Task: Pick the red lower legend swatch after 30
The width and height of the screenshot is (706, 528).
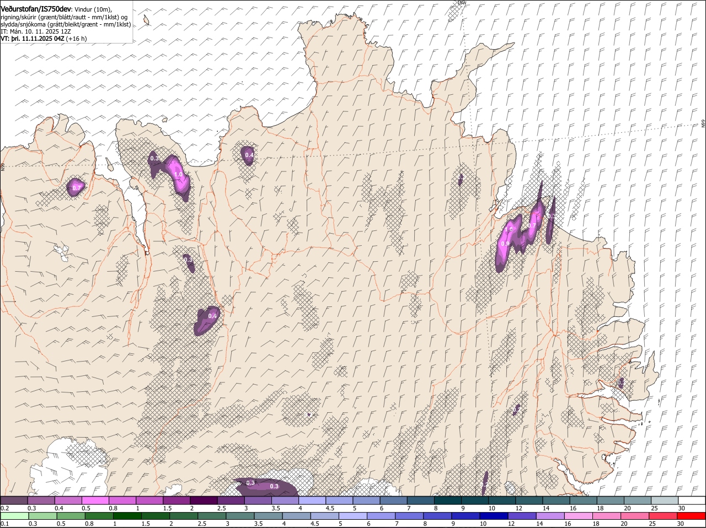Action: coord(692,516)
